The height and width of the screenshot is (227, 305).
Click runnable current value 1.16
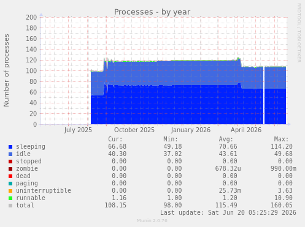(x=119, y=198)
